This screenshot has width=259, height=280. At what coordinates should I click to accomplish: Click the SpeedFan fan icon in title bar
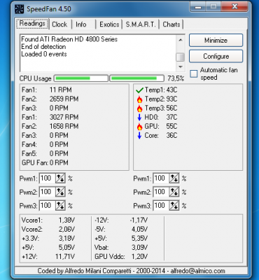coord(19,9)
